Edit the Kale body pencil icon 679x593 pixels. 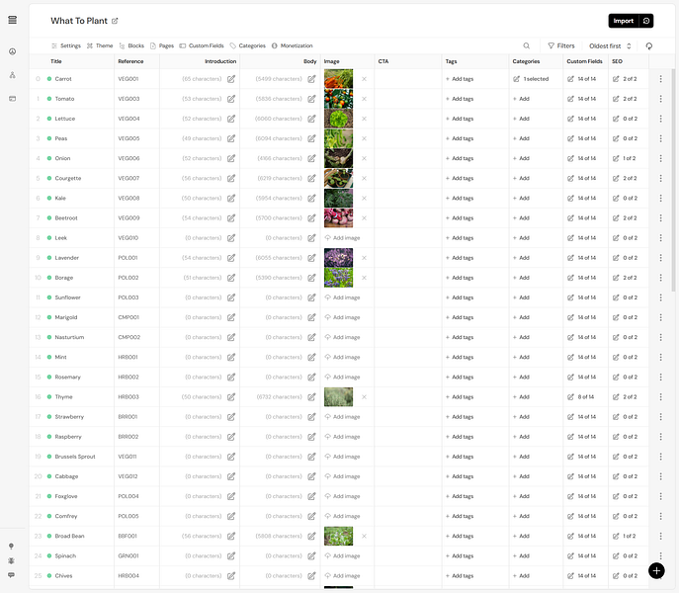click(x=311, y=198)
